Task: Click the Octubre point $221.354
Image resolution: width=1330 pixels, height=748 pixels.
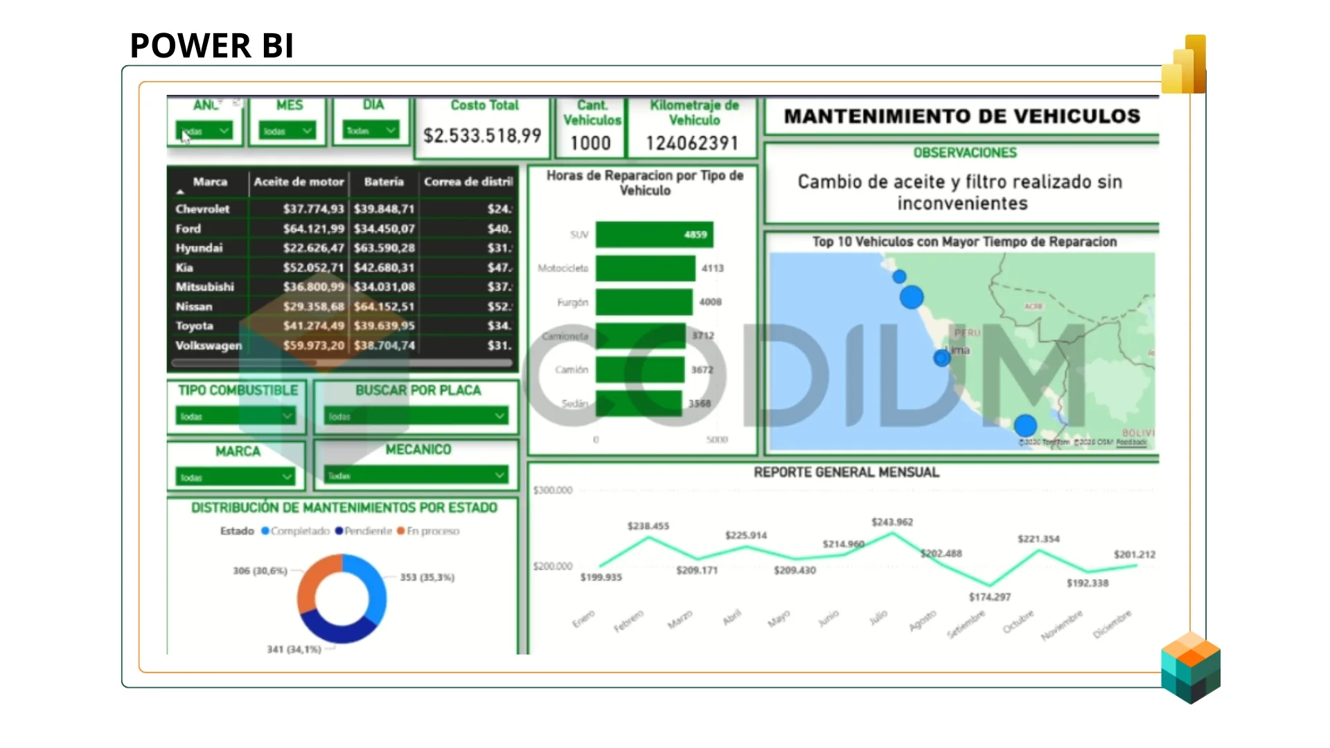Action: click(1038, 551)
